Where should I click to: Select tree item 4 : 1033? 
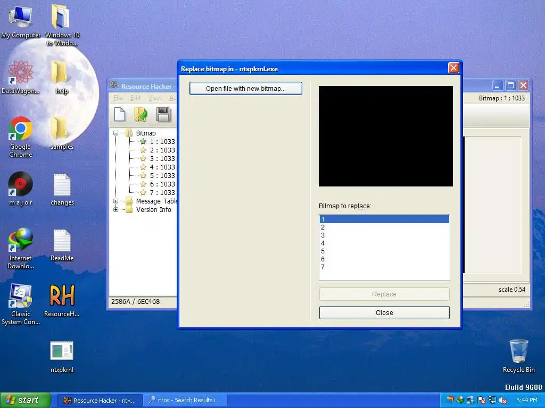pyautogui.click(x=162, y=167)
